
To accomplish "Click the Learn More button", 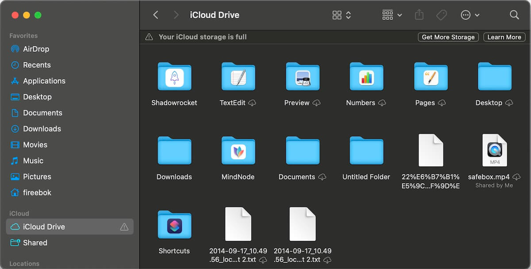I will coord(504,37).
